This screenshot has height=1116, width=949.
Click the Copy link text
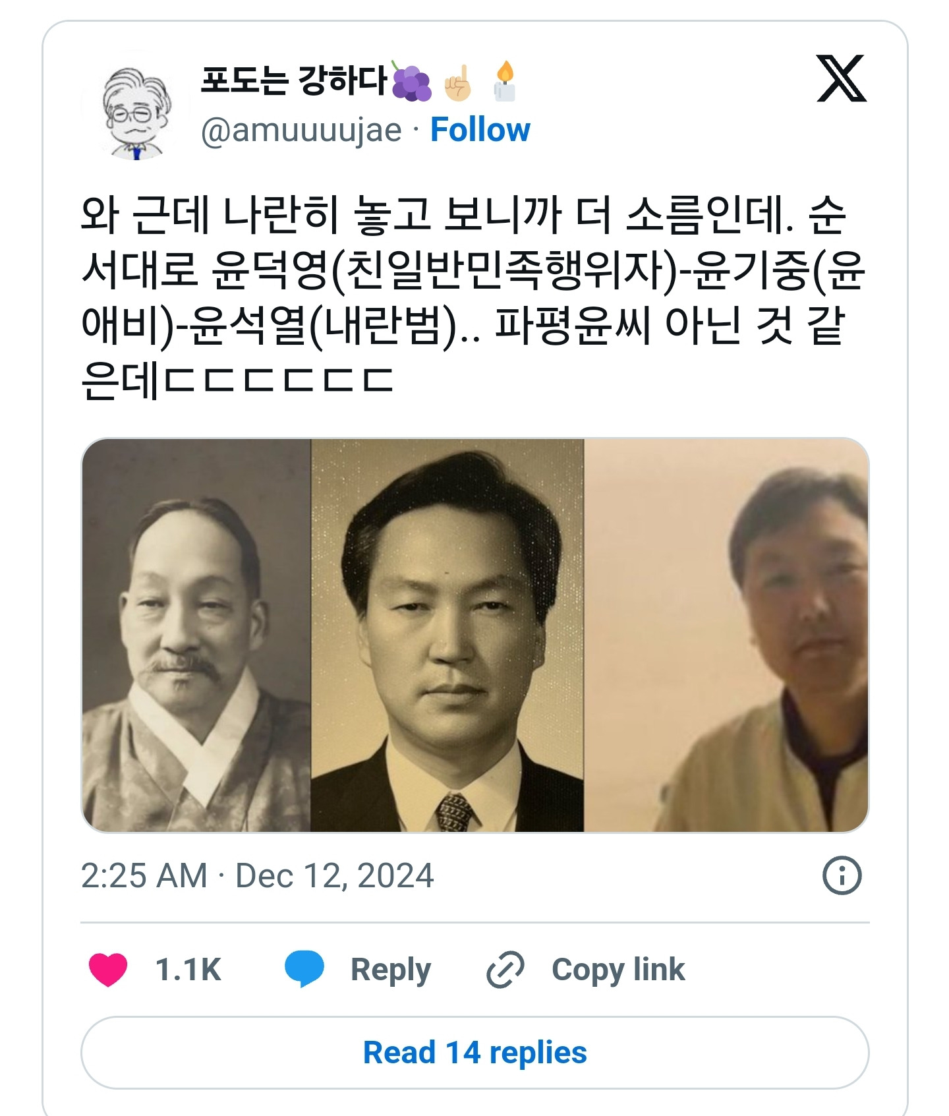618,970
